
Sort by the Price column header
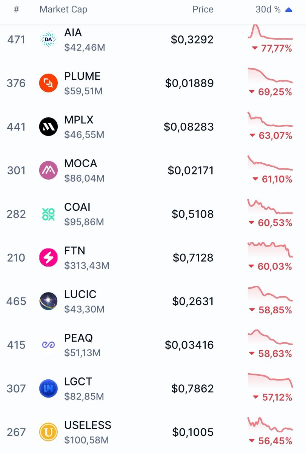[x=203, y=10]
